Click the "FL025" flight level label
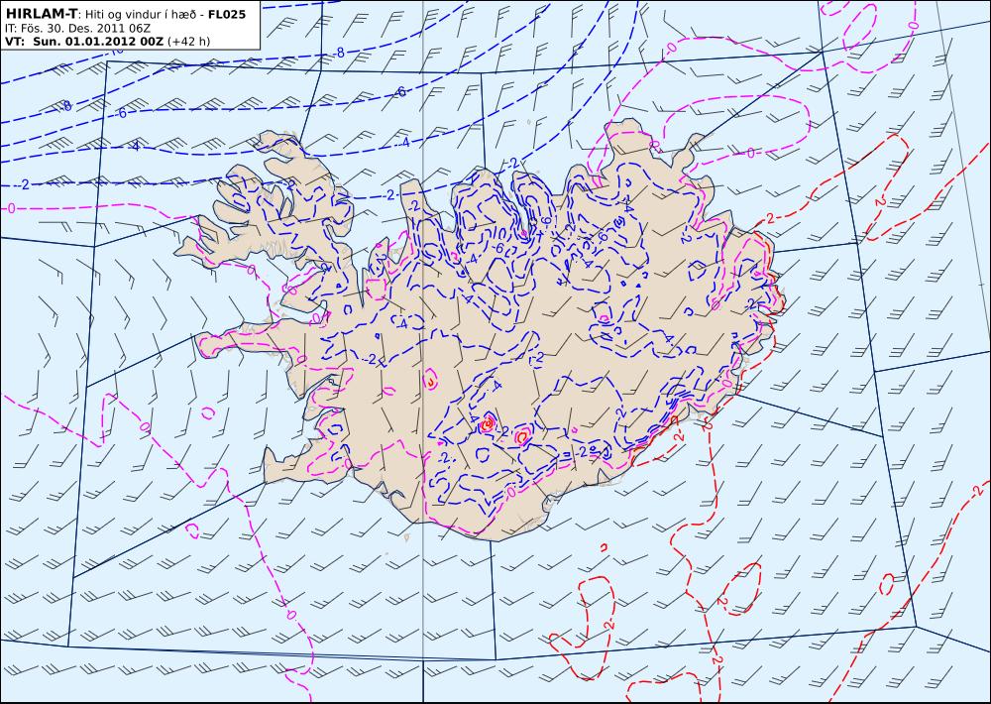 pos(227,14)
